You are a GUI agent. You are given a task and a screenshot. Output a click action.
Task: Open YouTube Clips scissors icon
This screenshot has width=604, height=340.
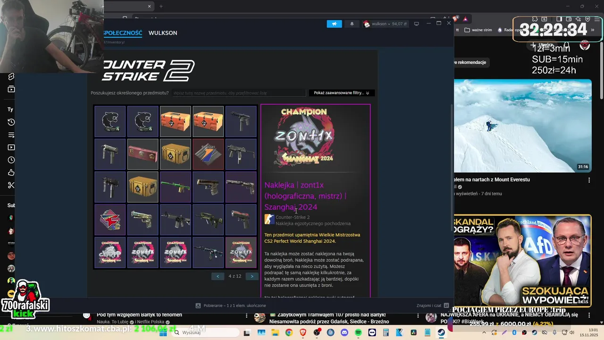point(11,185)
